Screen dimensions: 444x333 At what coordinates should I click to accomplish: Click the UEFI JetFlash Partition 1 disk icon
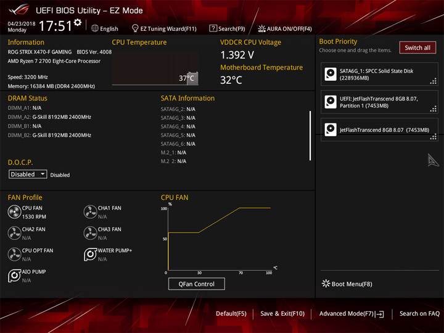(x=330, y=102)
